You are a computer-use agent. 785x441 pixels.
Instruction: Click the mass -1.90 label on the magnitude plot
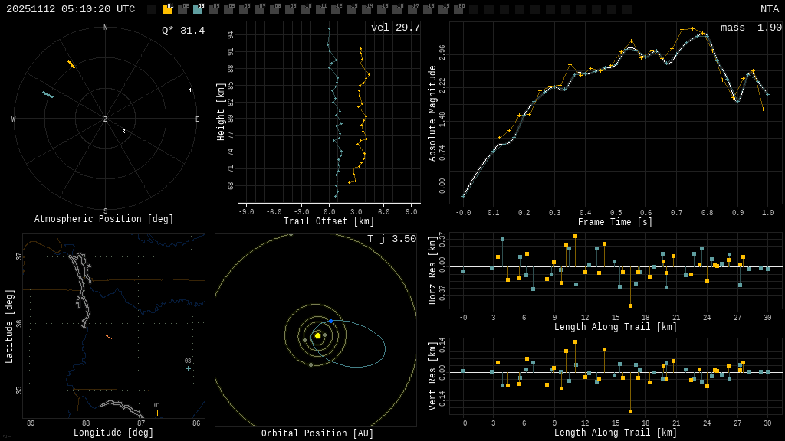(x=751, y=28)
